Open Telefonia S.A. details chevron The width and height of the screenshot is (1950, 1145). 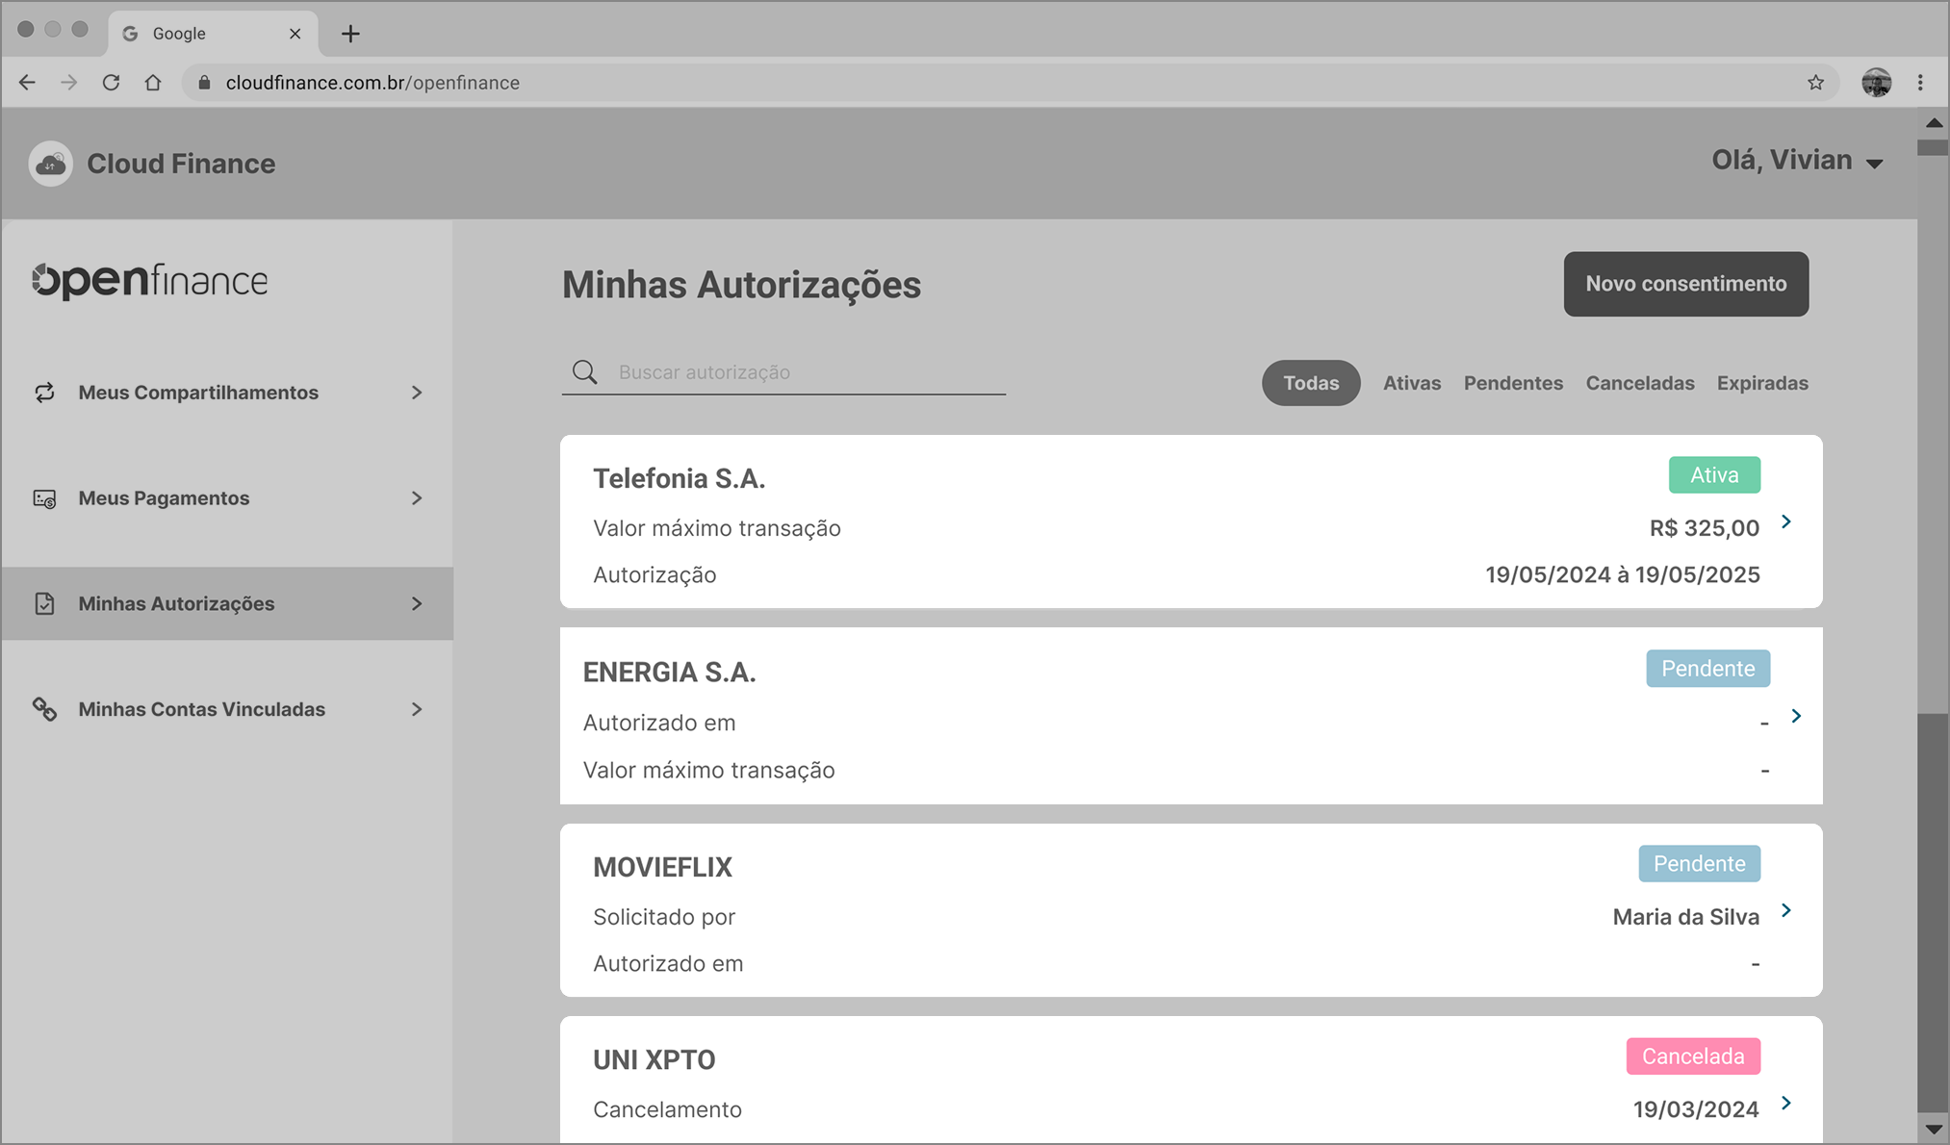tap(1786, 522)
